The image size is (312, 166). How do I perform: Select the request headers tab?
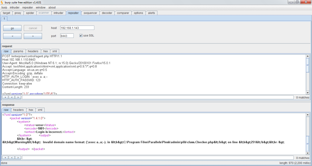coord(33,51)
